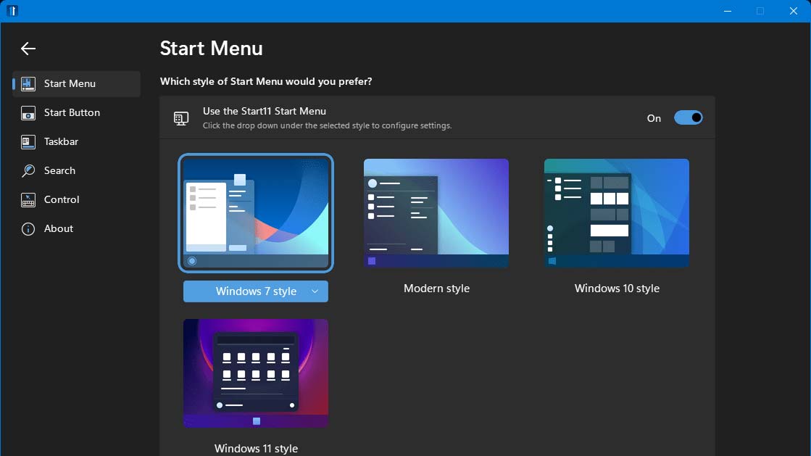Viewport: 811px width, 456px height.
Task: Click the 'Start Menu' page title
Action: coord(211,49)
